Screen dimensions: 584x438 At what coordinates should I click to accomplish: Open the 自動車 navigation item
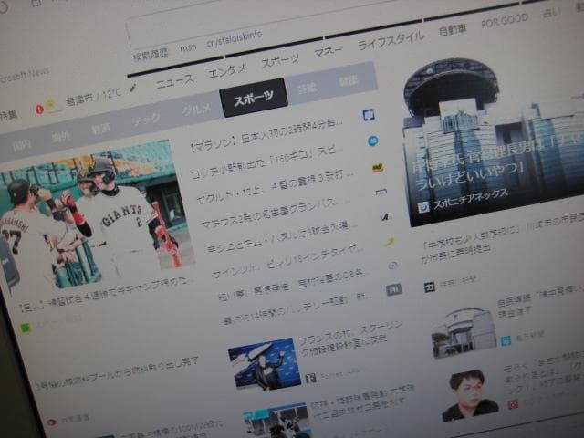(x=453, y=29)
